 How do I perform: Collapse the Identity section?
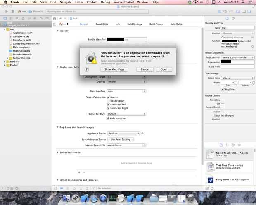pyautogui.click(x=57, y=31)
